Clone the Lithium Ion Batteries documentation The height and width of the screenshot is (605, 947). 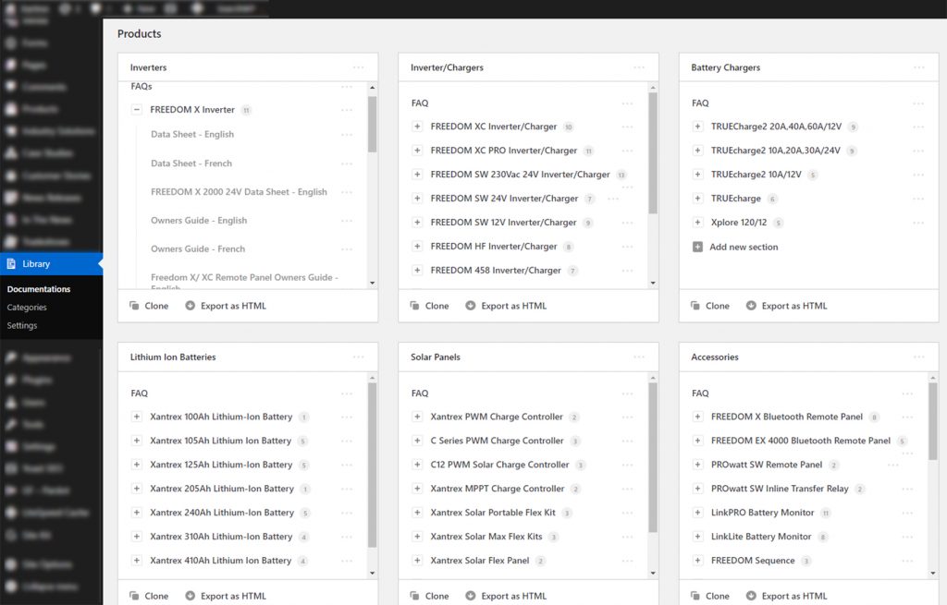[149, 596]
